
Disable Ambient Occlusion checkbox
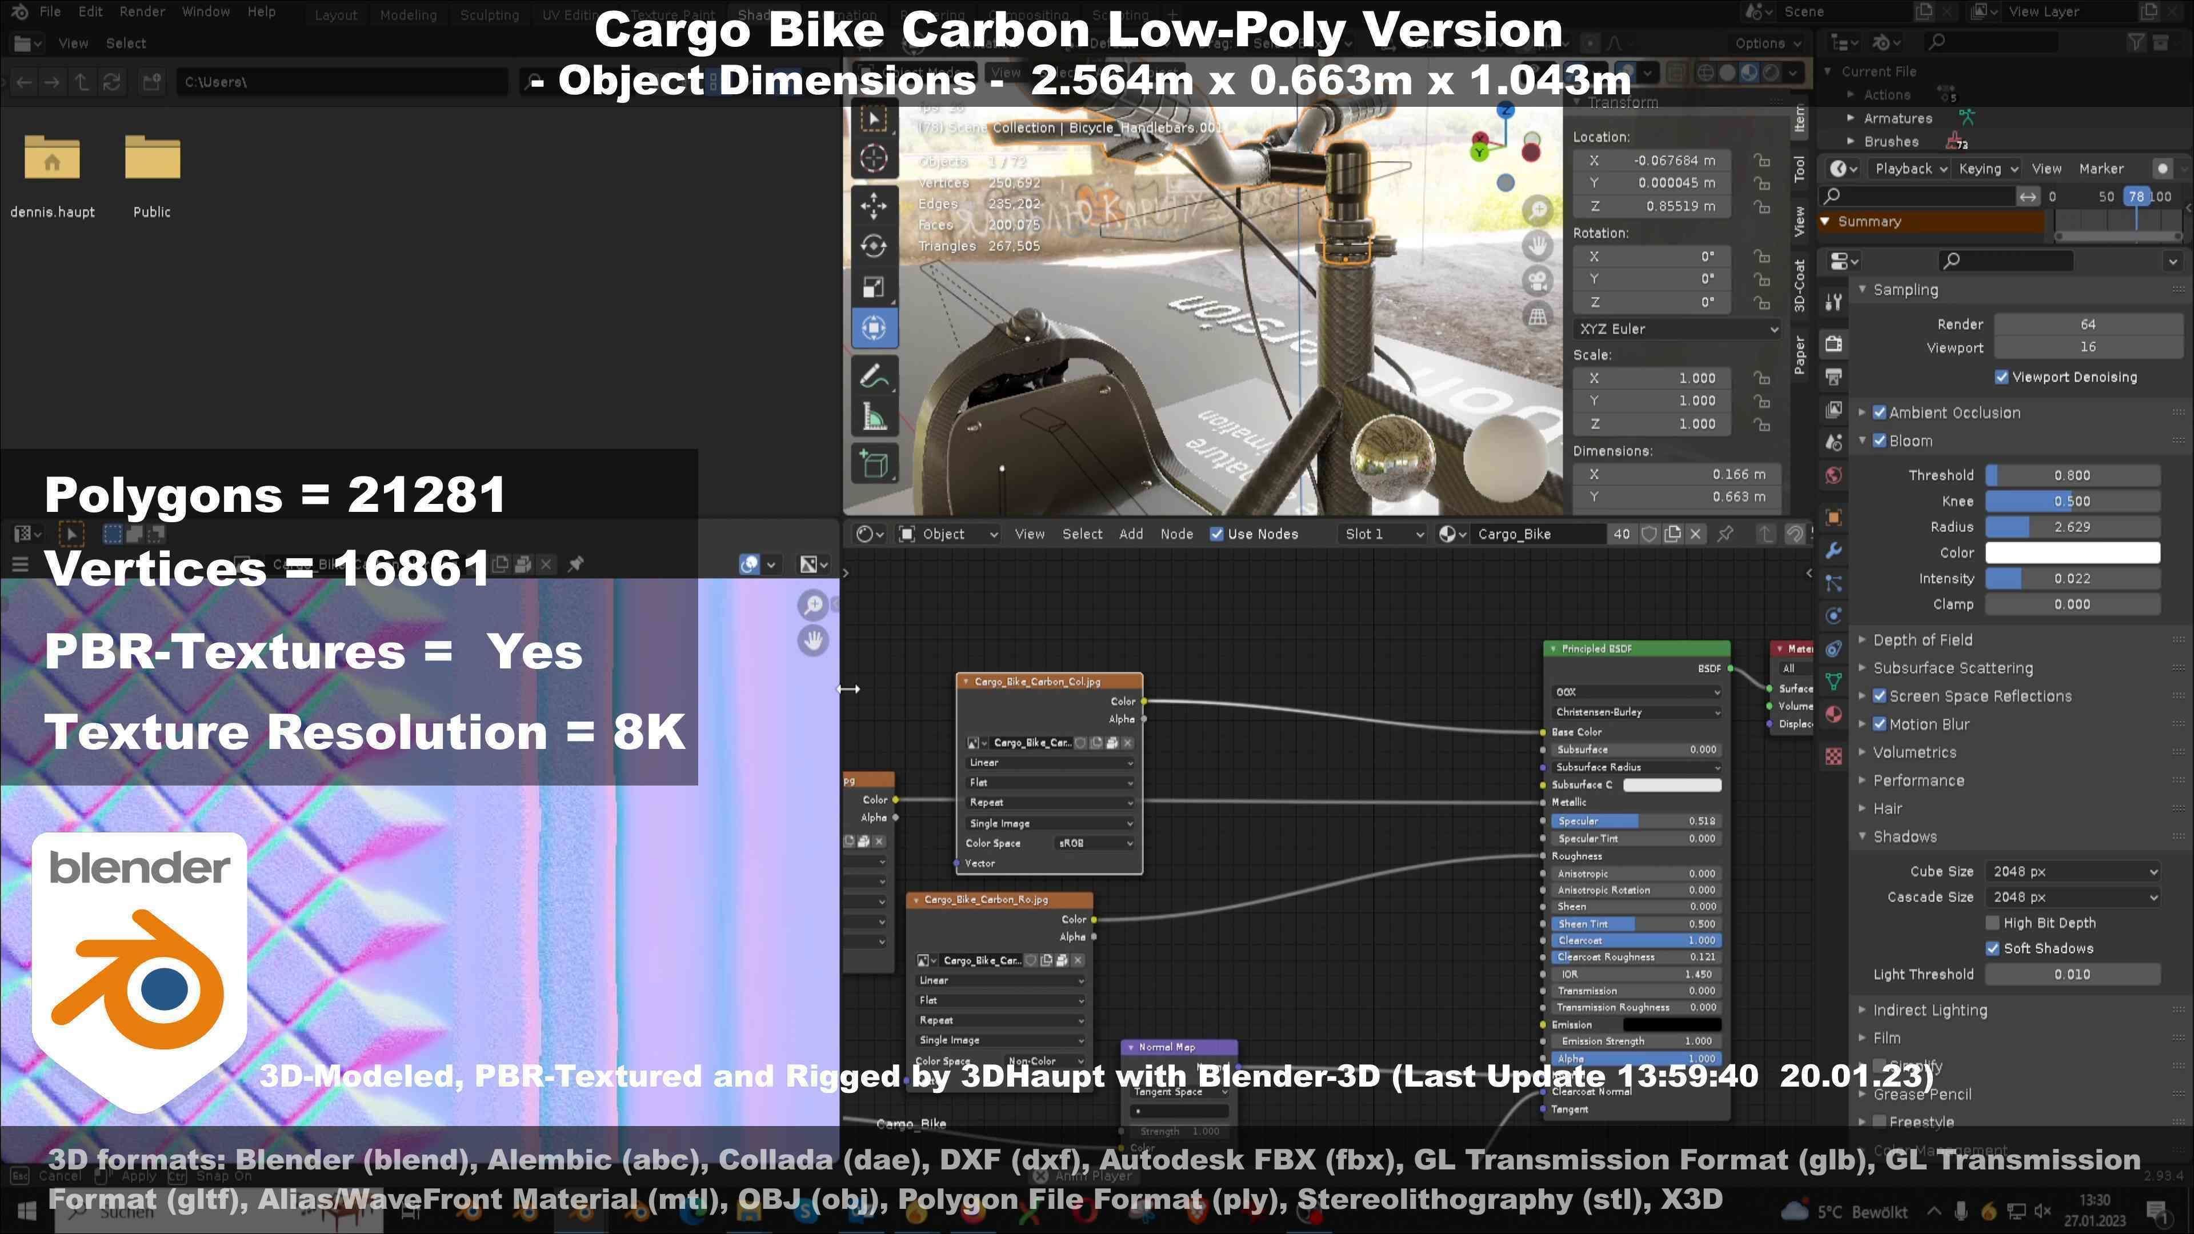(x=1880, y=413)
